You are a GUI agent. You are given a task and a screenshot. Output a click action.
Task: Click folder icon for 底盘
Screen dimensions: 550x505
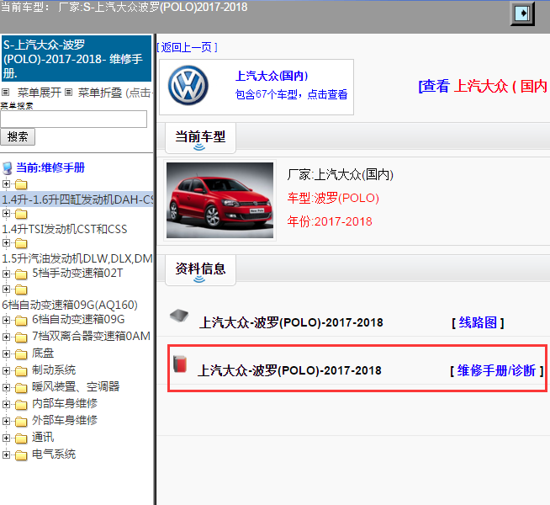(x=21, y=354)
